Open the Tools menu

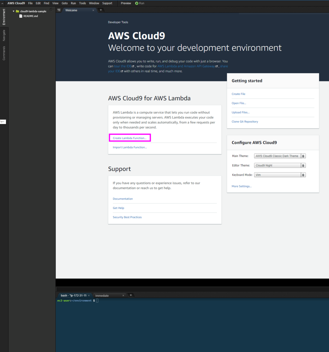tap(83, 3)
